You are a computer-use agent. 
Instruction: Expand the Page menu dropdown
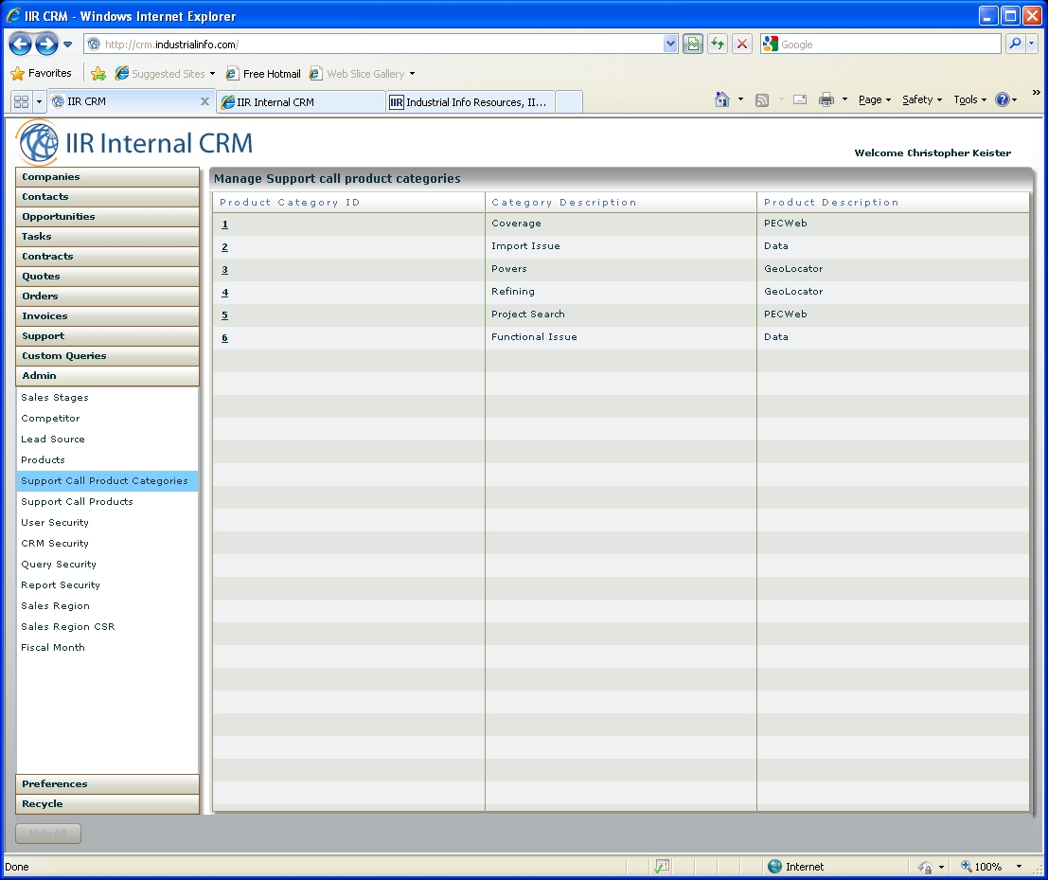pyautogui.click(x=875, y=100)
